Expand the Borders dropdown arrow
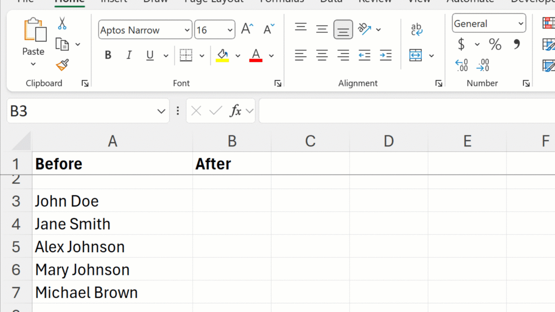 [202, 55]
